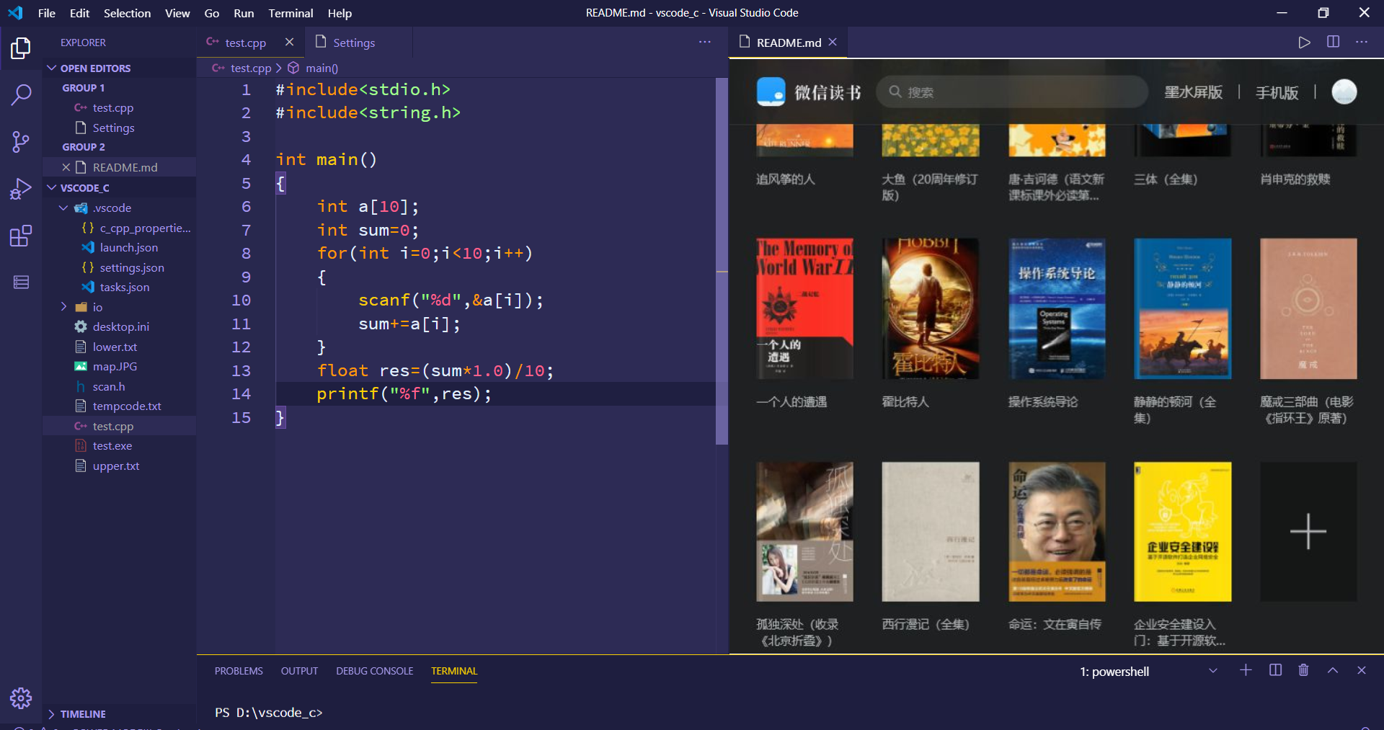
Task: Click the 墨水屏版 link in WeRead header
Action: 1193,92
